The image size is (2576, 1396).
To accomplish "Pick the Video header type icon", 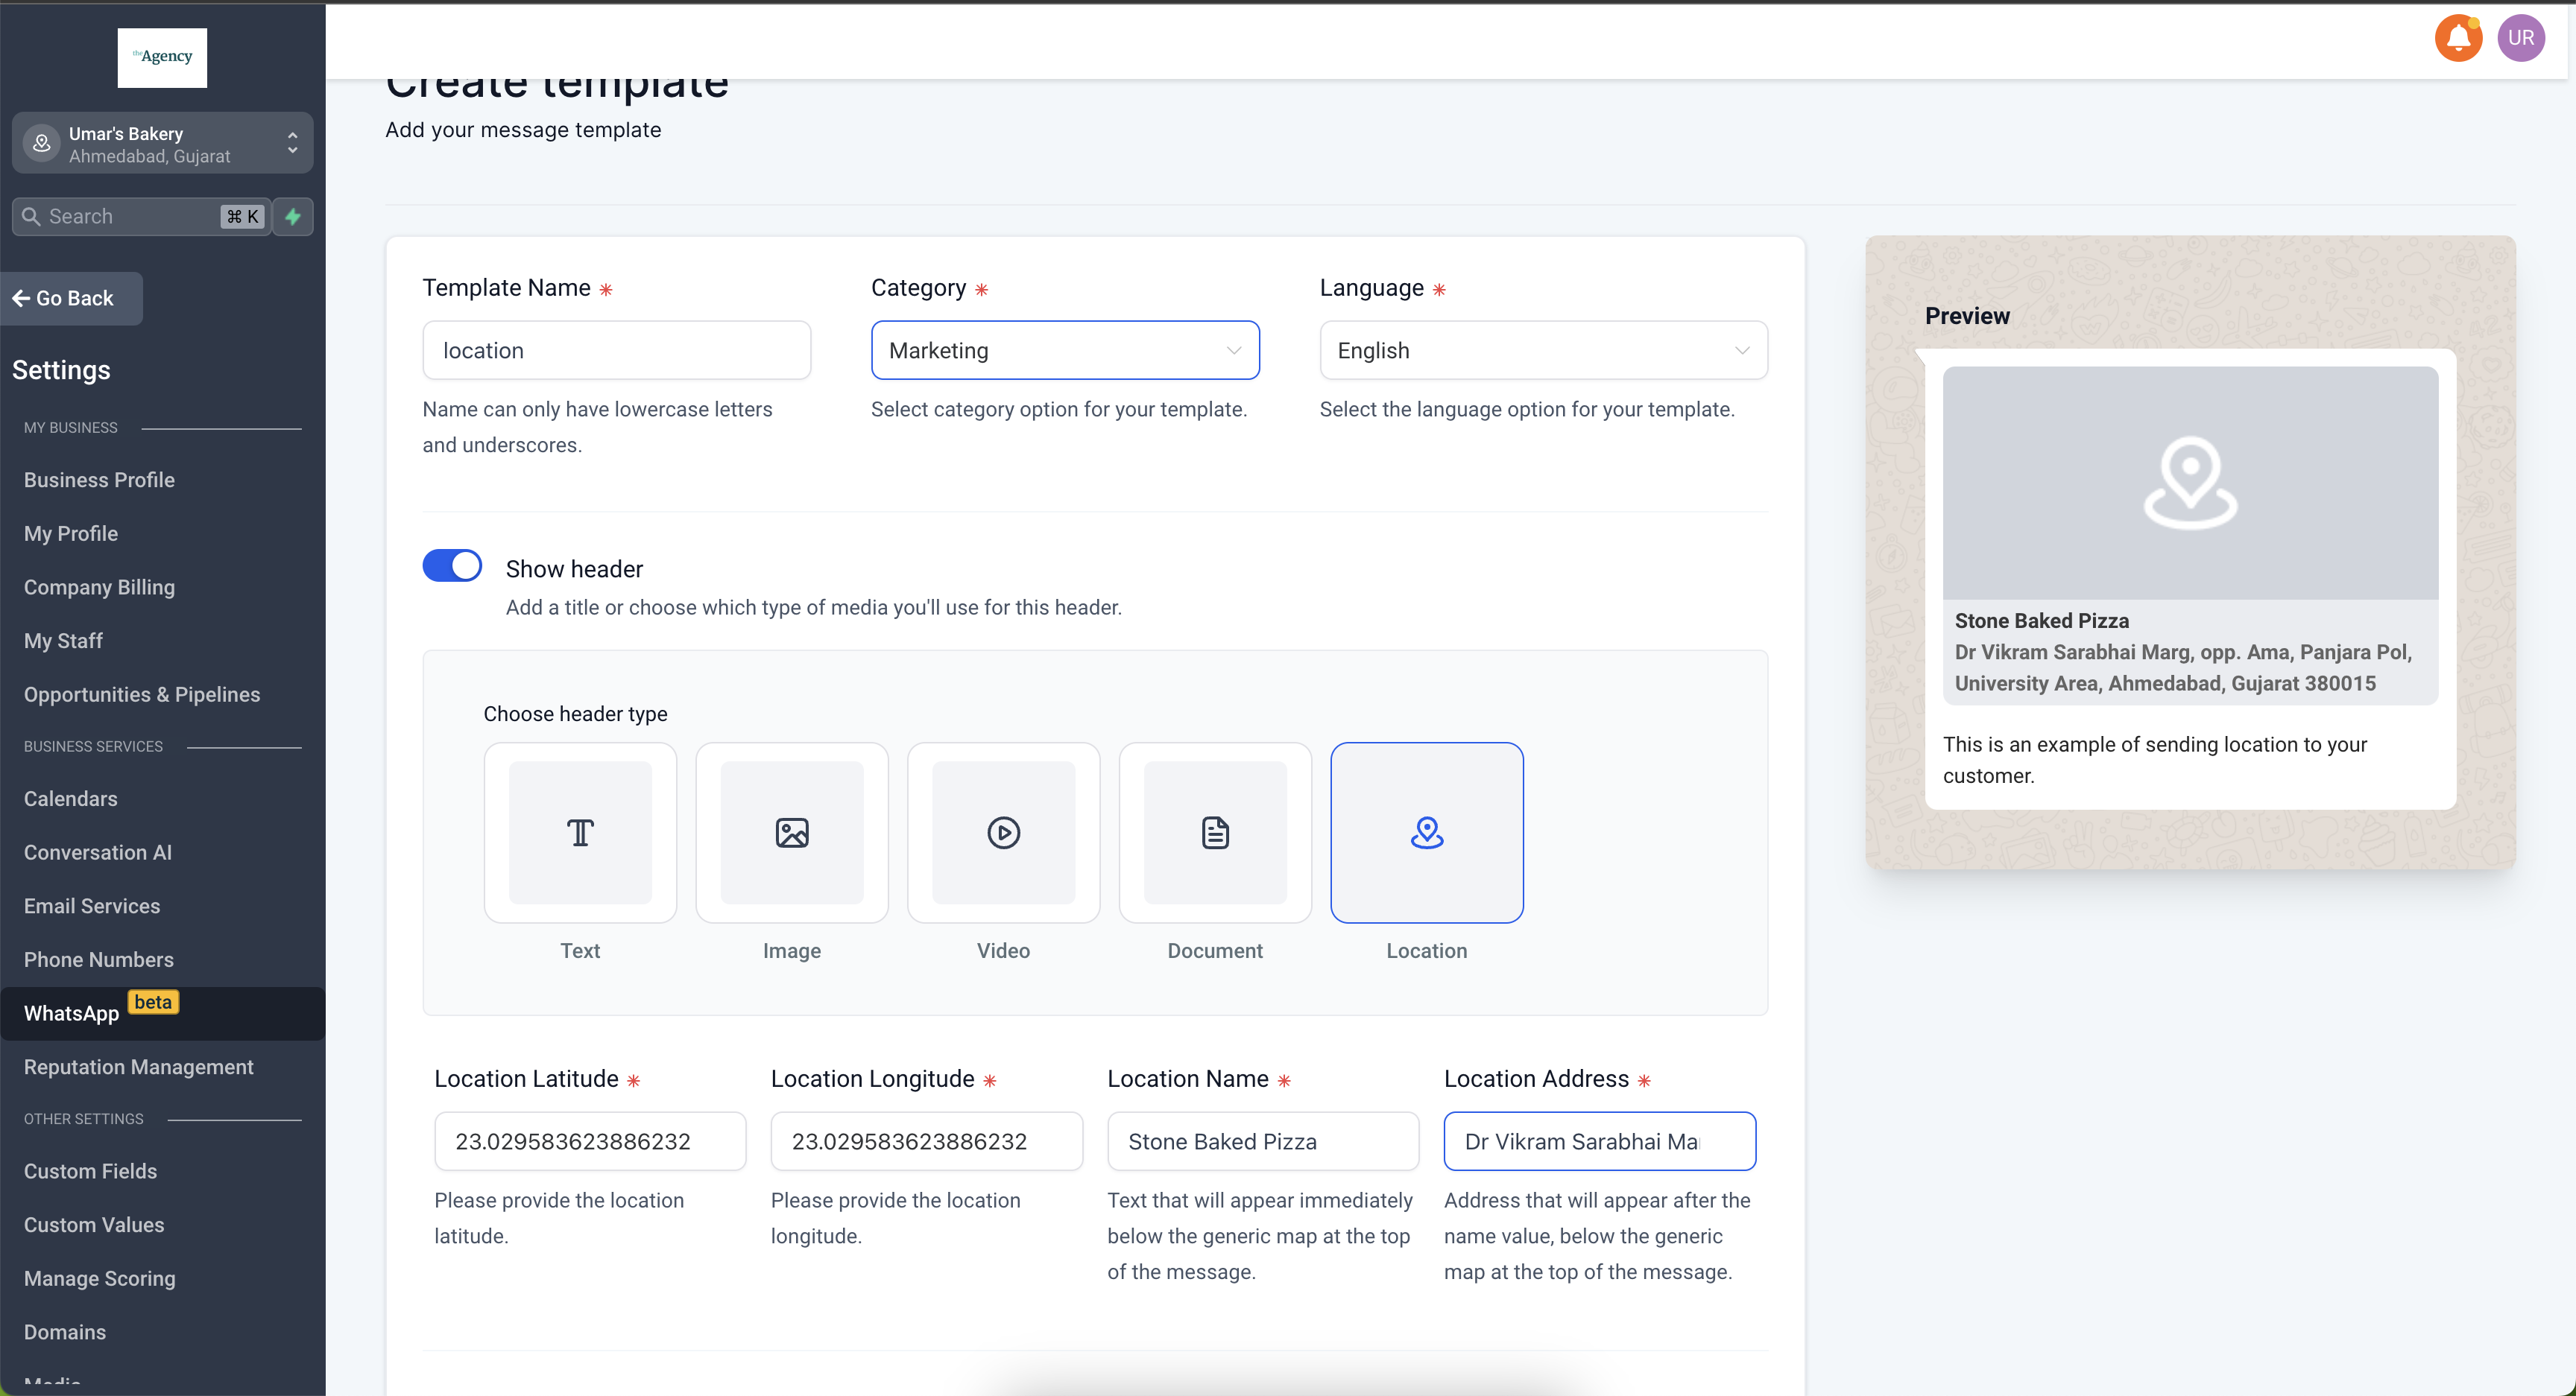I will point(1003,832).
